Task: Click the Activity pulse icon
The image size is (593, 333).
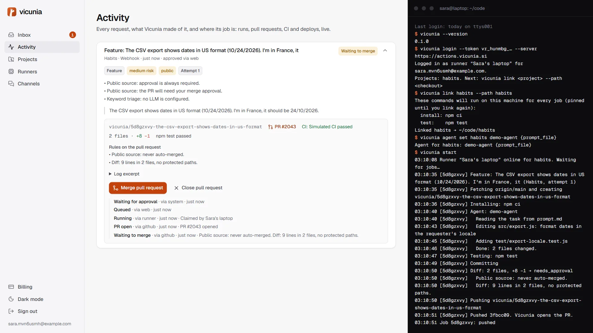Action: (x=11, y=47)
